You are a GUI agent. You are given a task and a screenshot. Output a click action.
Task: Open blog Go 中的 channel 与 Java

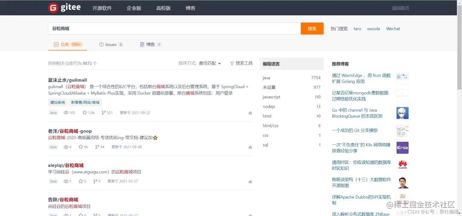pos(357,113)
